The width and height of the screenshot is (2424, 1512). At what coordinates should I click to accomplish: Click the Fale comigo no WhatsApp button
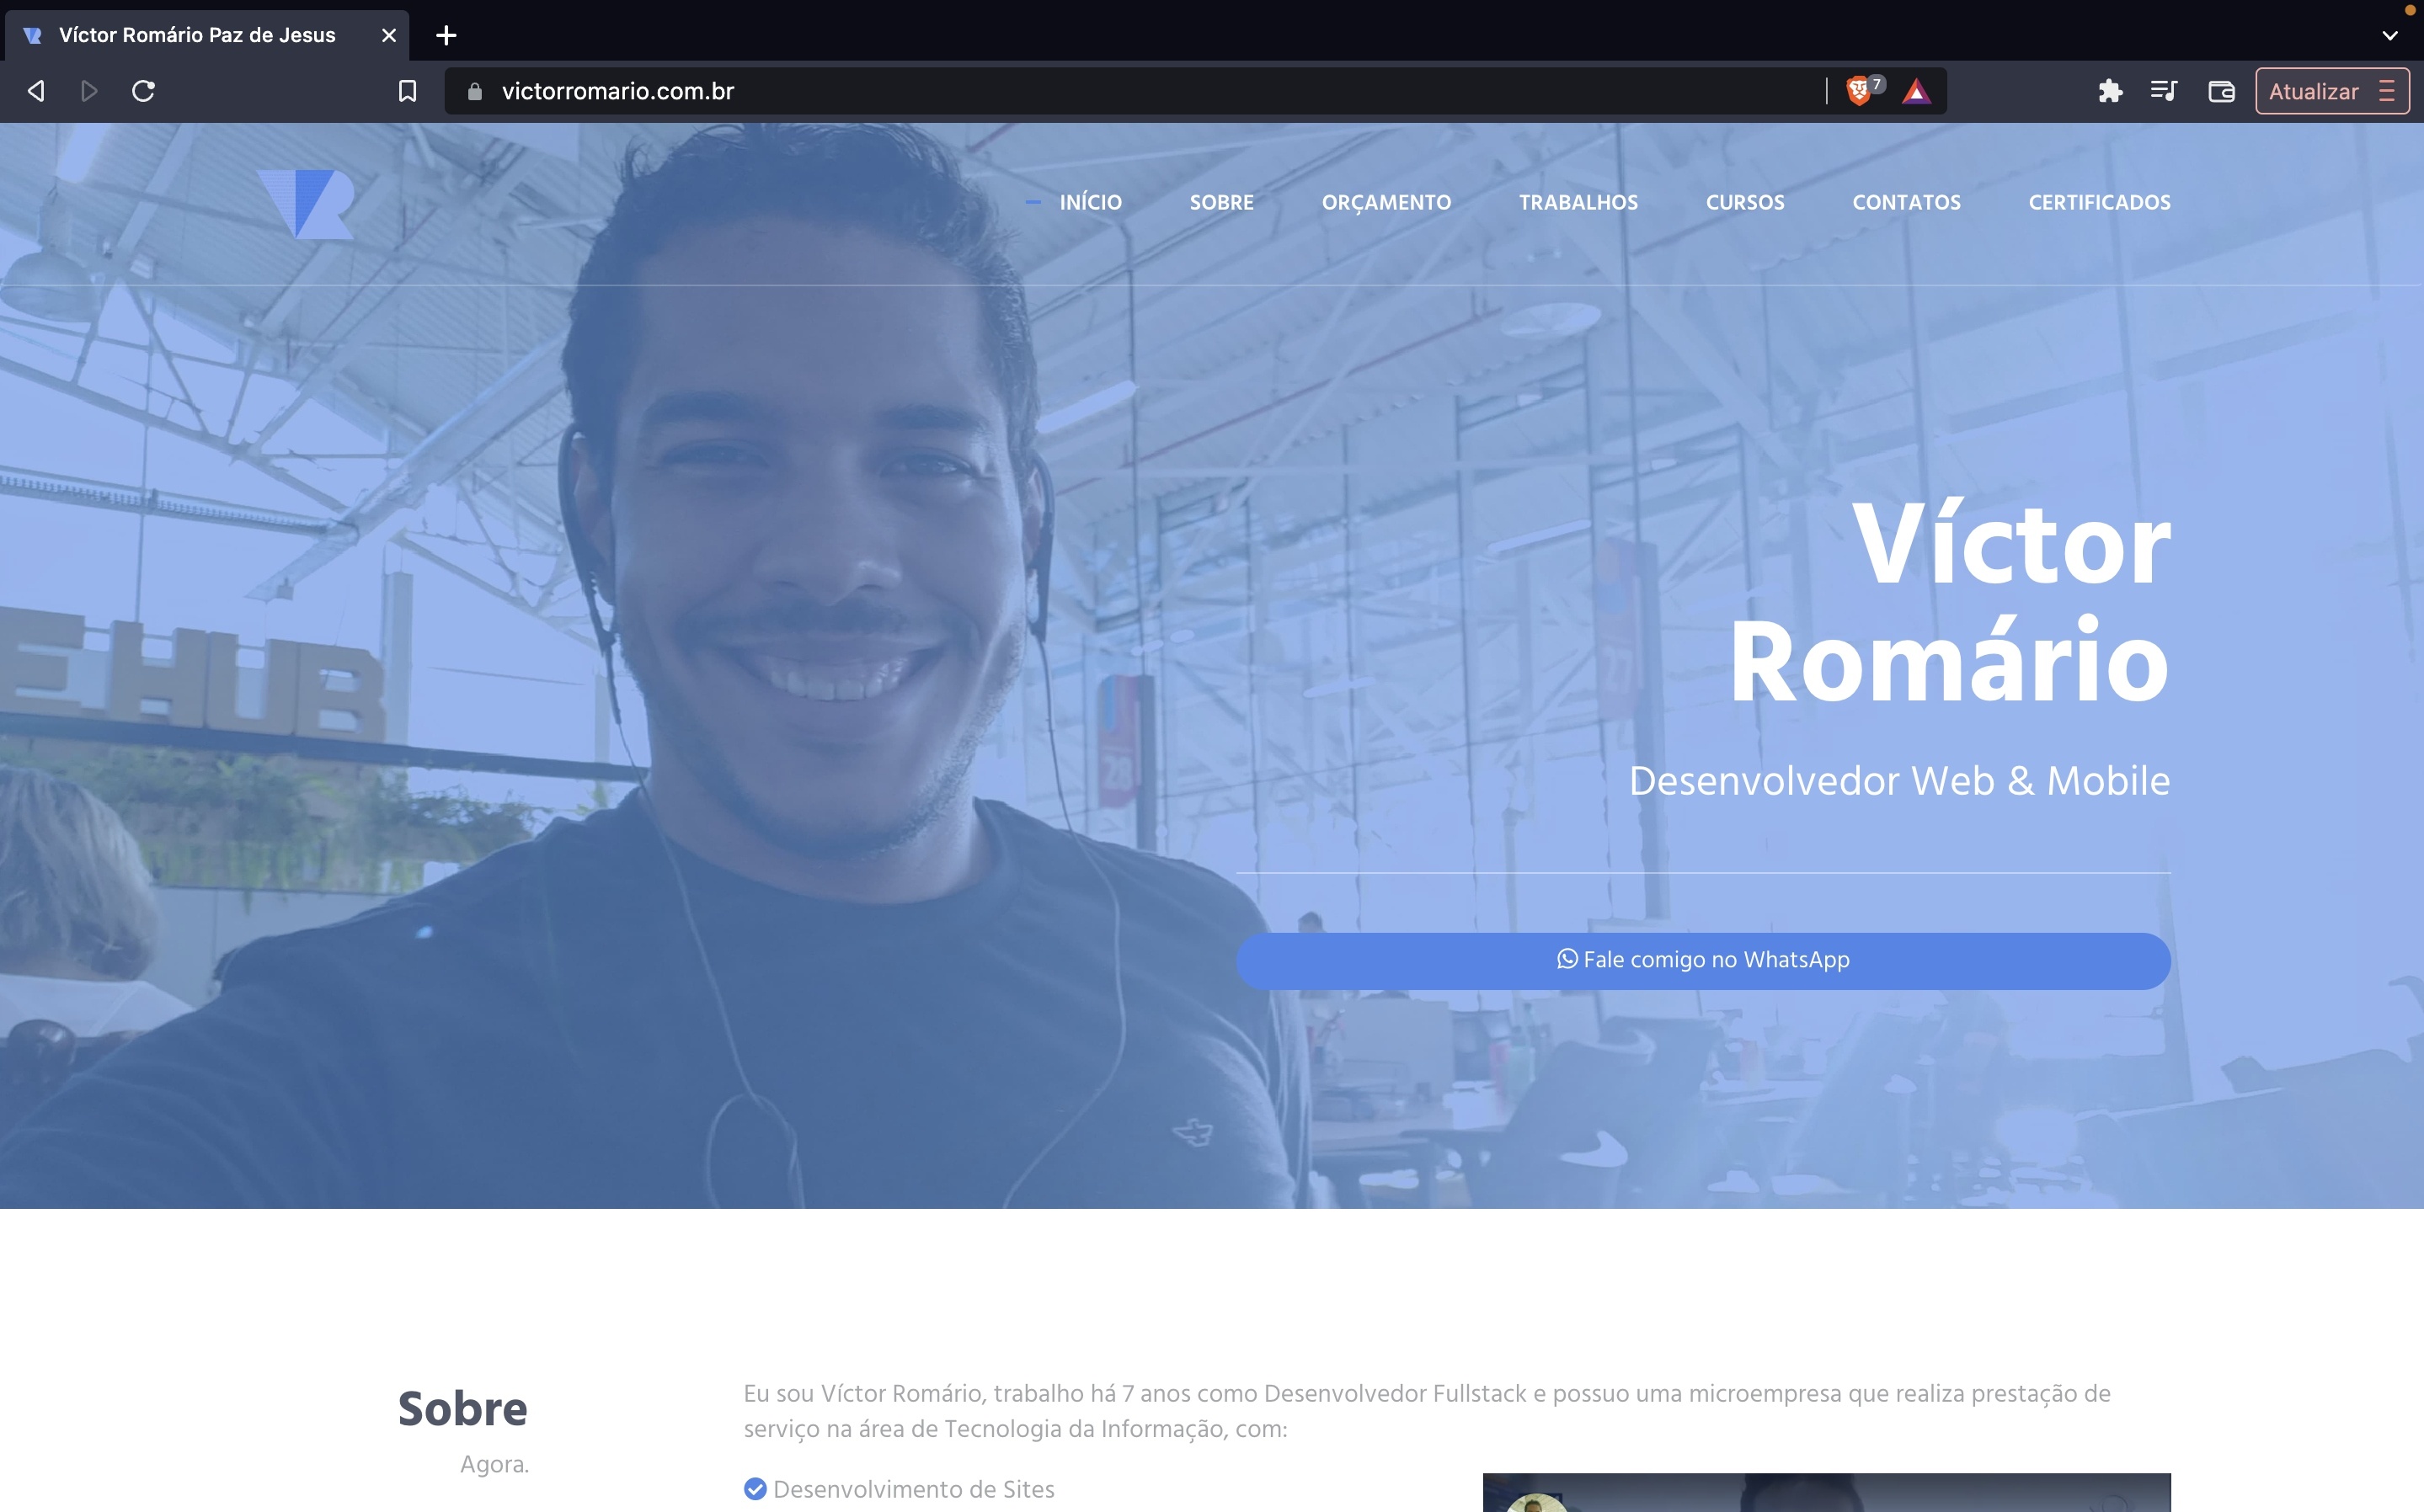(x=1703, y=960)
